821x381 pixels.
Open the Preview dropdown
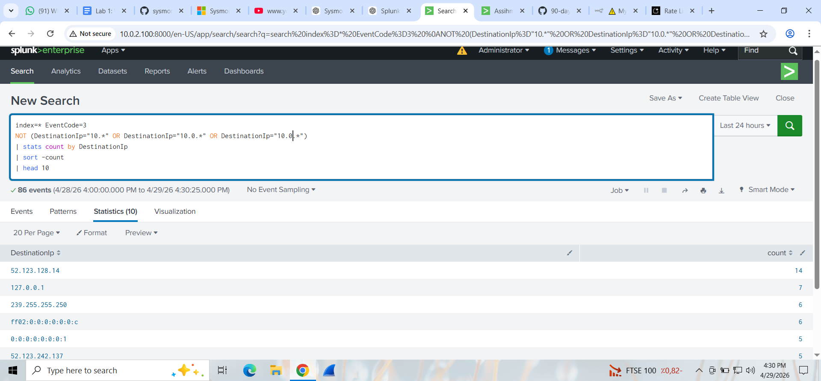pos(141,233)
